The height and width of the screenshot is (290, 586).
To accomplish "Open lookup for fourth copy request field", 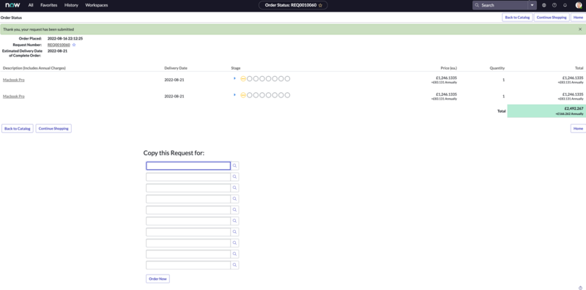I will tap(234, 198).
